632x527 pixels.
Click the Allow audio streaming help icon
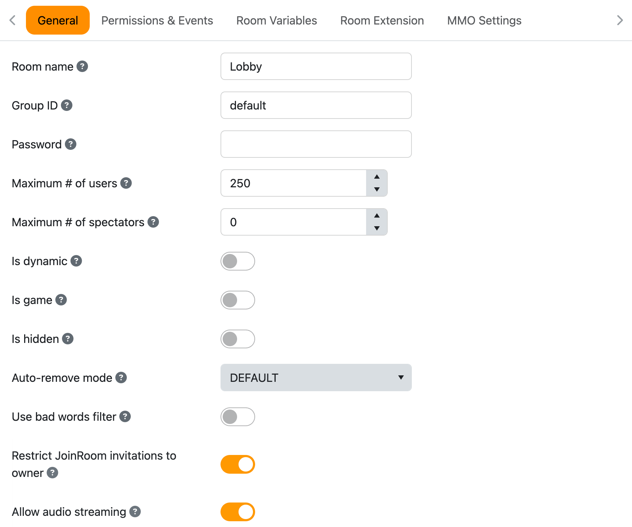135,512
